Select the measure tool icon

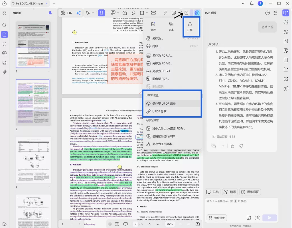[153, 13]
